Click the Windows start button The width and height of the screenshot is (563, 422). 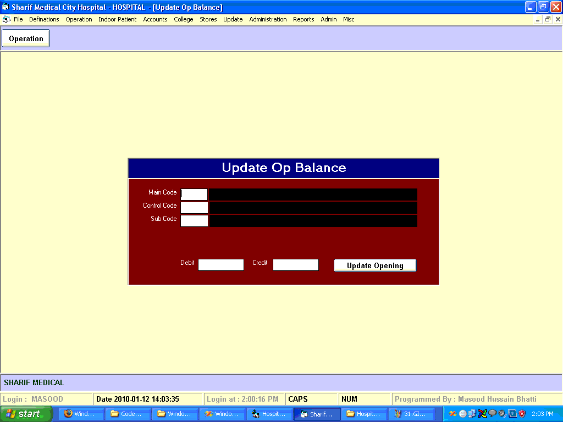pos(26,414)
